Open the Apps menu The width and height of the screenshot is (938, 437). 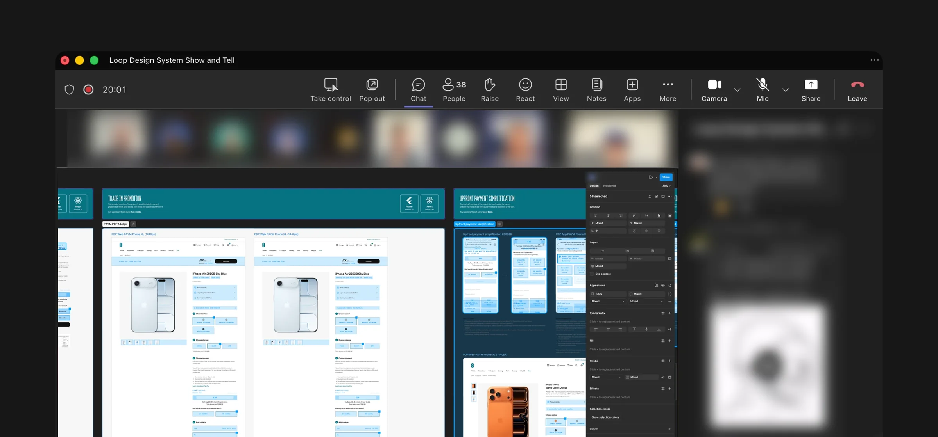pos(632,90)
